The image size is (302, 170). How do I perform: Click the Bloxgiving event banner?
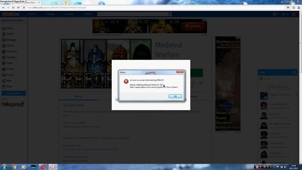pos(13,104)
